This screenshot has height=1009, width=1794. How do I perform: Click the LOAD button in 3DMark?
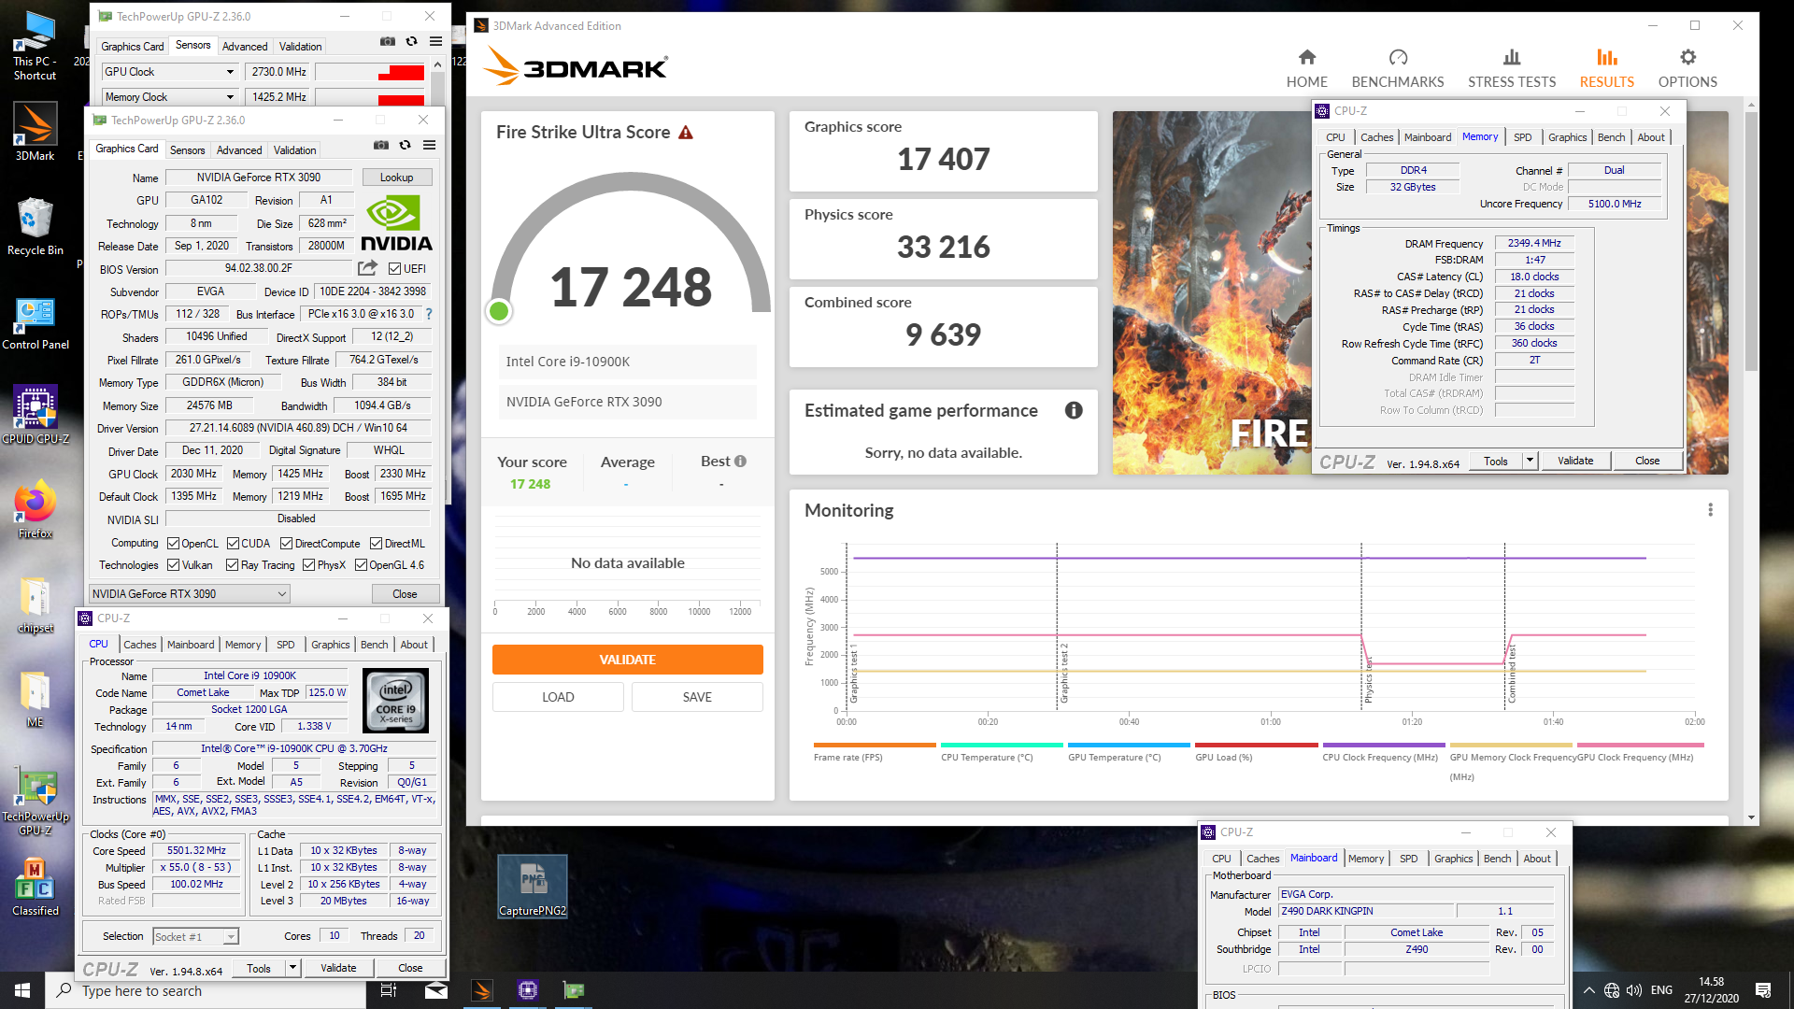pos(558,697)
